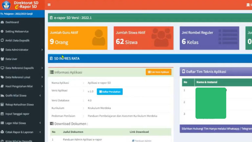
Task: Click the Ambil Data Dapodik icon
Action: click(x=2, y=41)
